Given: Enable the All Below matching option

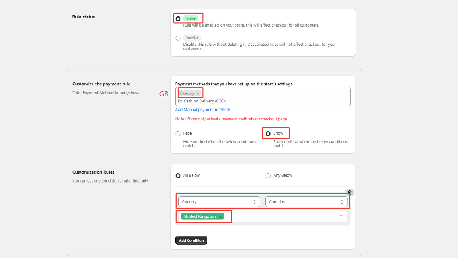Looking at the screenshot, I should [x=178, y=175].
